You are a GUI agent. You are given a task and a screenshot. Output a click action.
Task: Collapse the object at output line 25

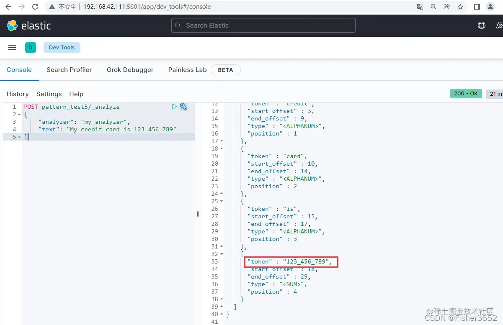(x=222, y=202)
